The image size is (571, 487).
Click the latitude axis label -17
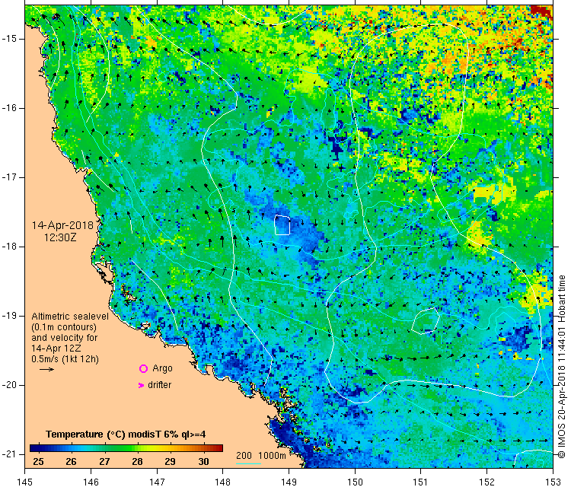click(10, 177)
